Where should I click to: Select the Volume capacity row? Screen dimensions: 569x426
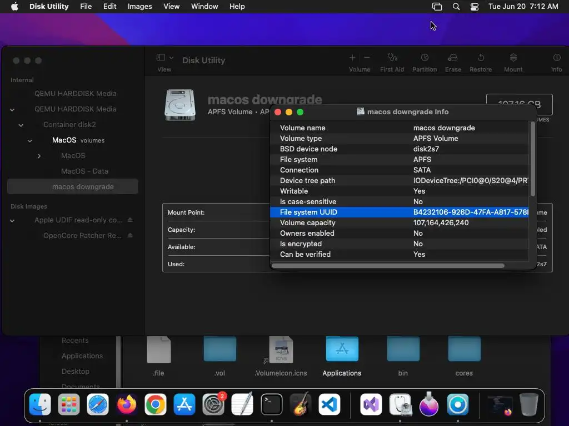pyautogui.click(x=399, y=223)
